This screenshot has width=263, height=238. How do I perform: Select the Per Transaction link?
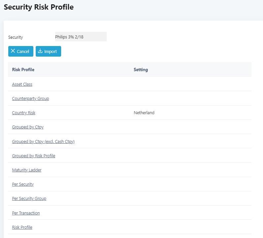point(26,213)
